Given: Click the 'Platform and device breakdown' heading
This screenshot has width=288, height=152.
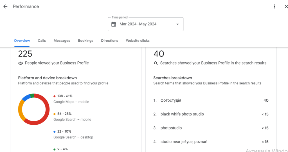Looking at the screenshot, I should tap(47, 78).
